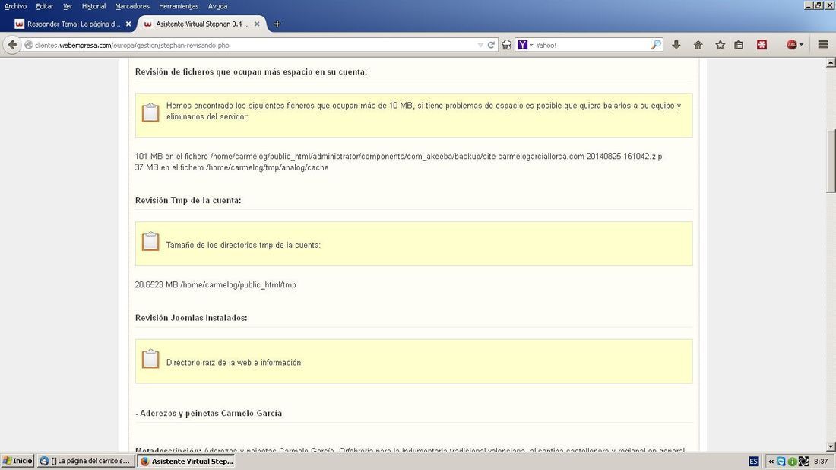836x470 pixels.
Task: Close the Responder Tema tab
Action: point(128,24)
